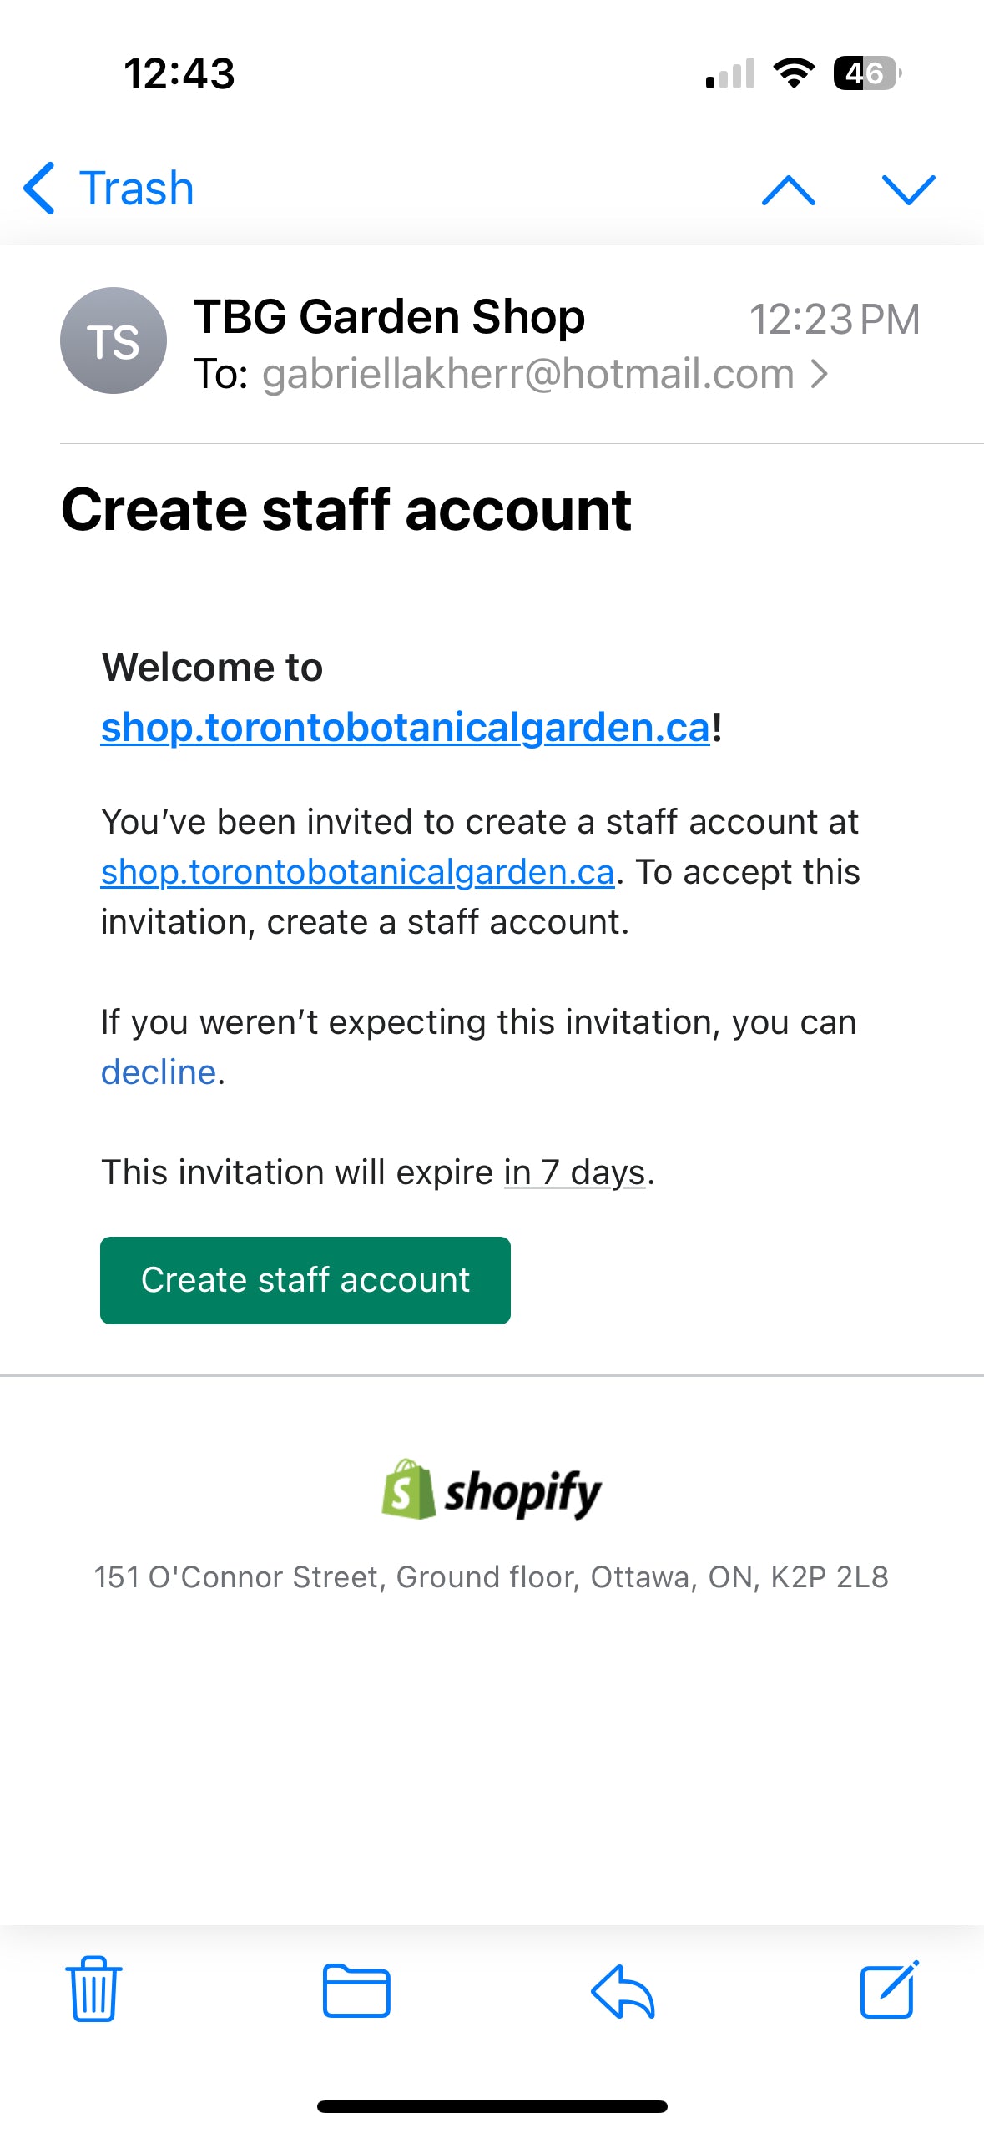984x2133 pixels.
Task: Go to previous message with up arrow
Action: [788, 190]
